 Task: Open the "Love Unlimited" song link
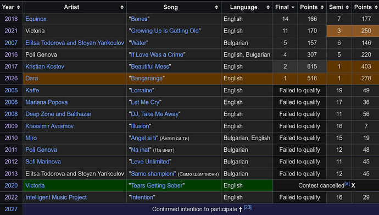[x=150, y=162]
